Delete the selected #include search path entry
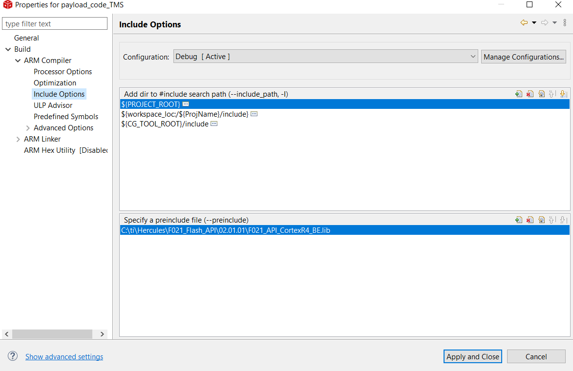Image resolution: width=573 pixels, height=371 pixels. point(530,94)
